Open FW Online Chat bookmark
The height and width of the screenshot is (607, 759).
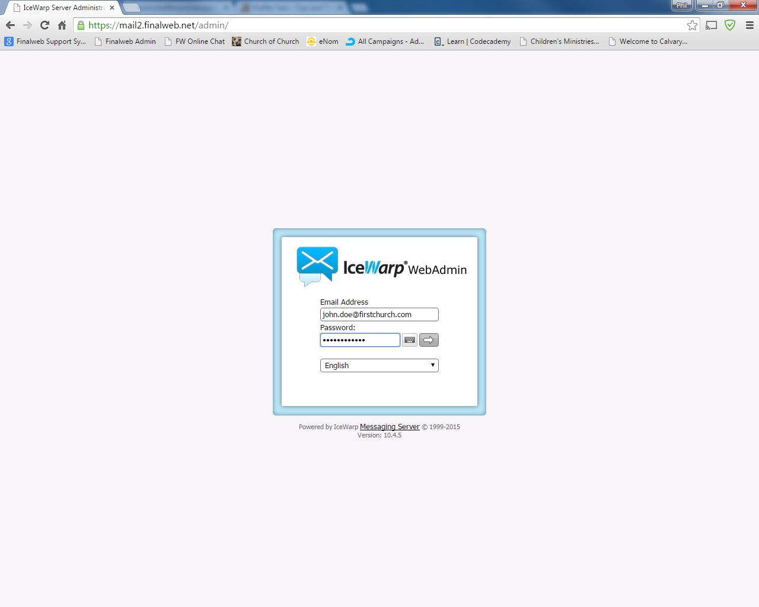[194, 41]
